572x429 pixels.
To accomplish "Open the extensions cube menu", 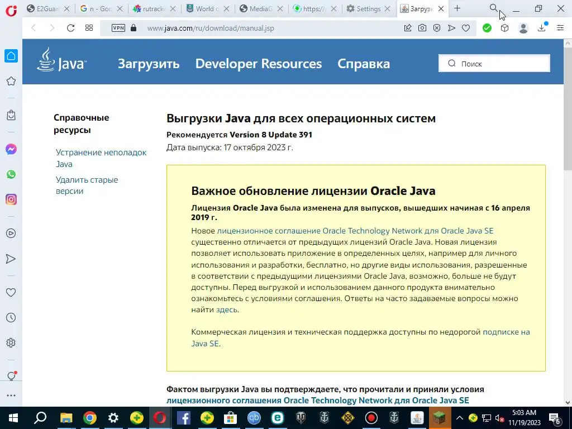I will point(504,28).
